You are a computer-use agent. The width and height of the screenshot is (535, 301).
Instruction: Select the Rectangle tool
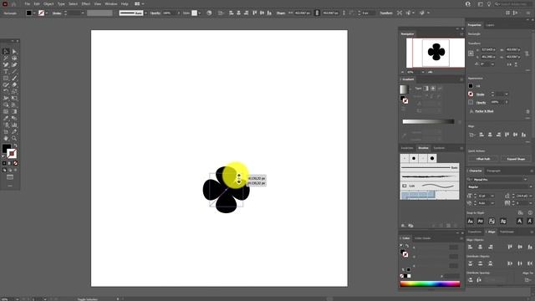6,78
